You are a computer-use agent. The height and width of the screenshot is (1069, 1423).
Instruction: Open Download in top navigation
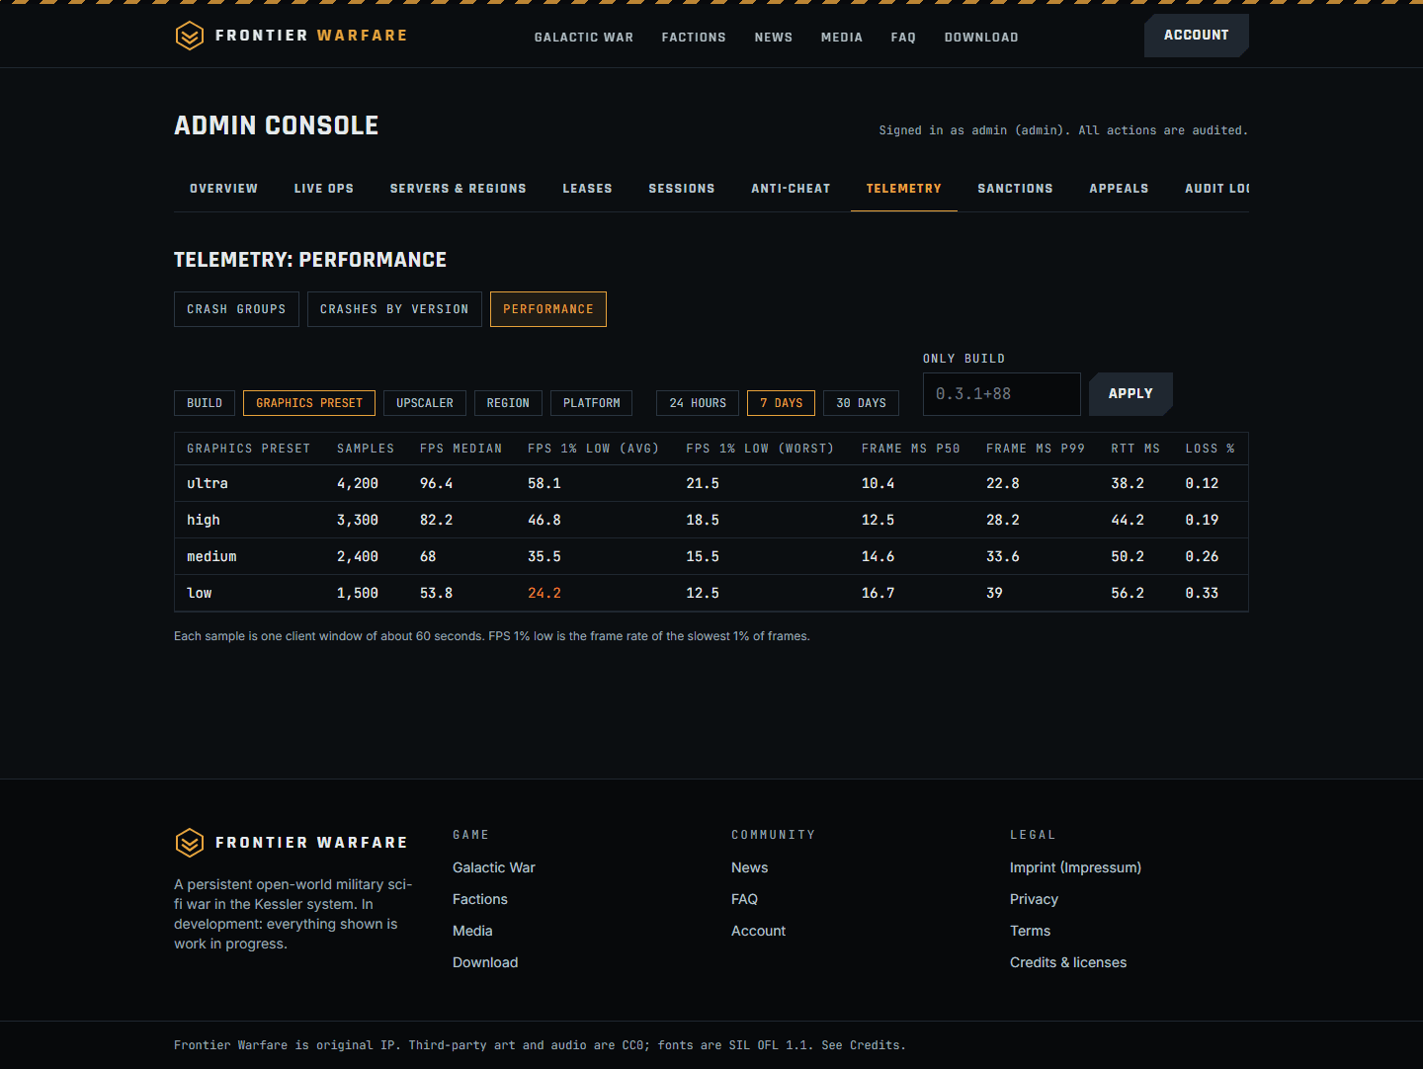(981, 38)
